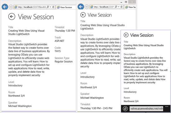
Task: Click the session title text in left window
Action: point(26,32)
